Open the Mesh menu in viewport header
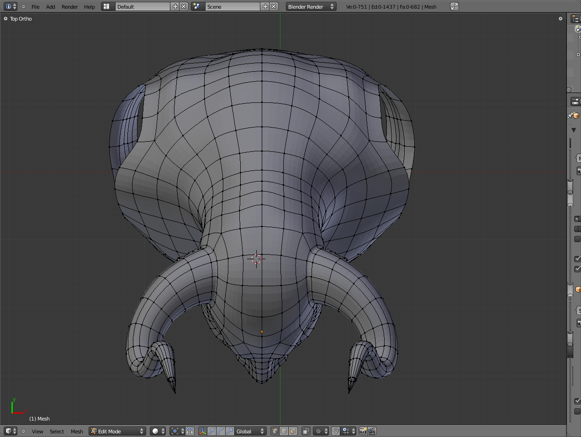 (x=77, y=432)
